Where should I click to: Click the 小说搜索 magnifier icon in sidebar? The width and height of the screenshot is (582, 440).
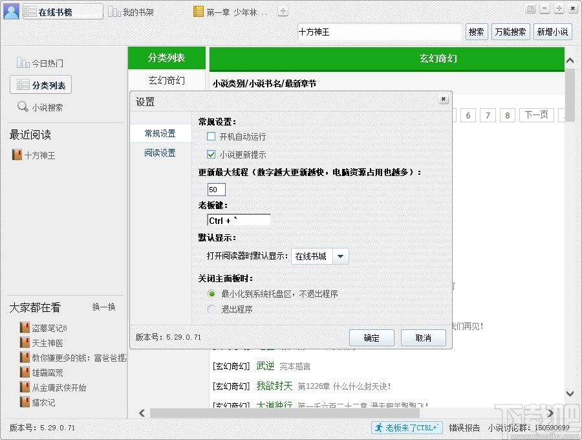click(21, 106)
